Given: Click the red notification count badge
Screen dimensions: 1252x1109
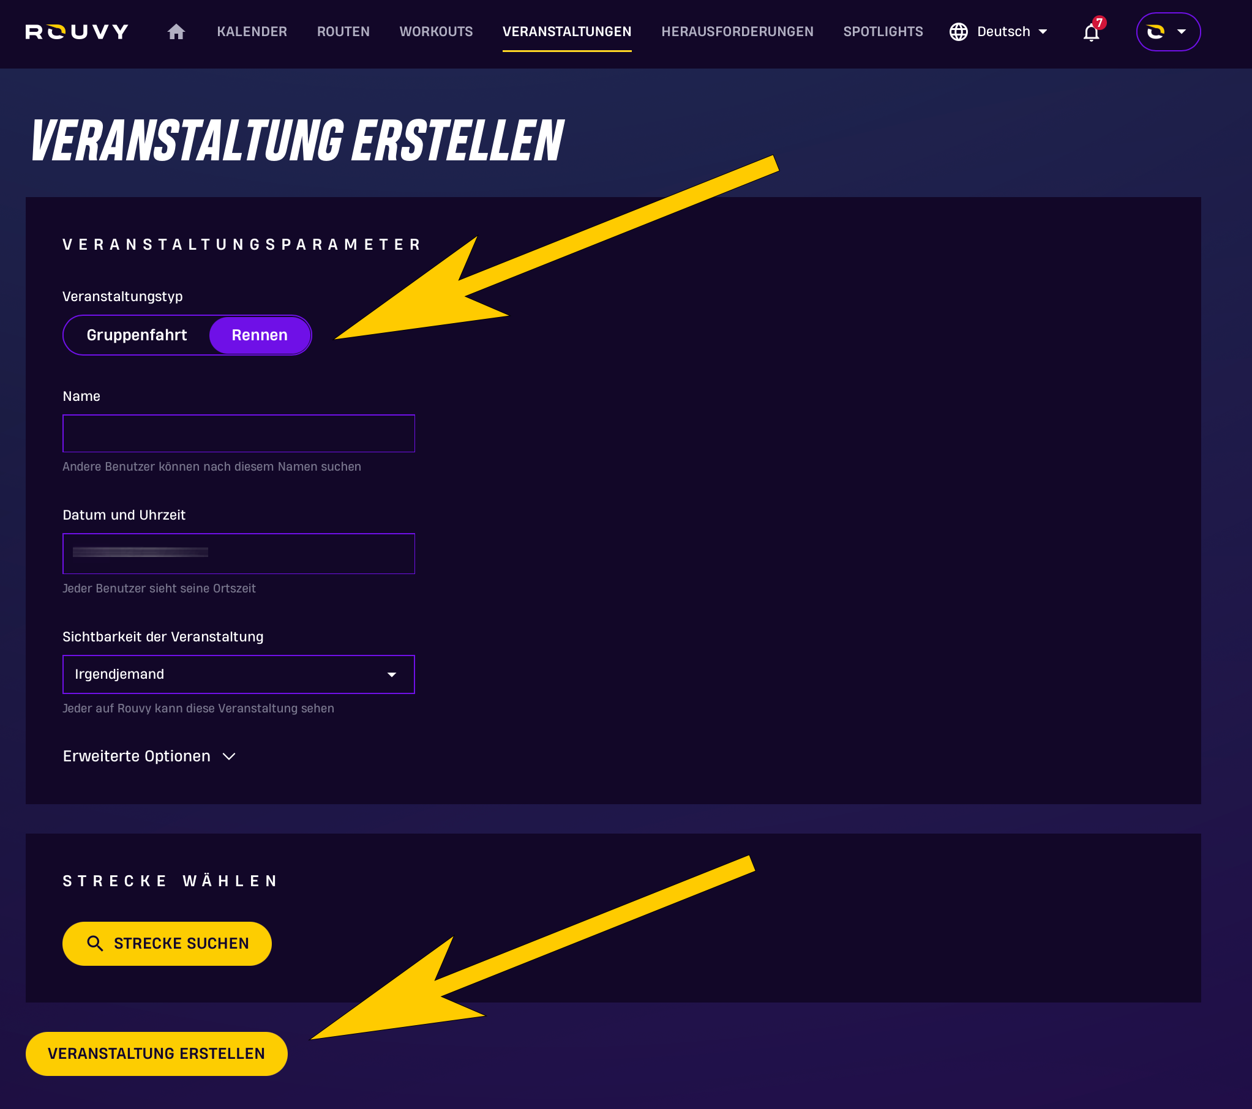Looking at the screenshot, I should [1099, 23].
